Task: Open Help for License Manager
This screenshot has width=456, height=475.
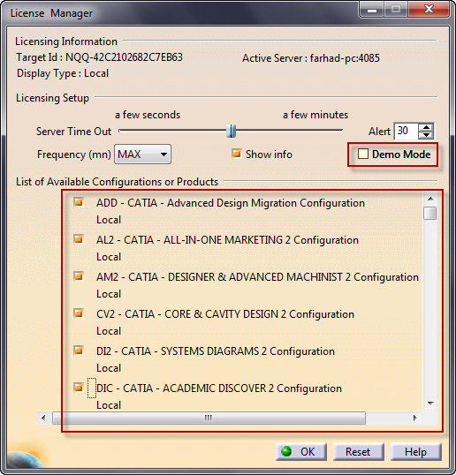Action: coord(415,452)
